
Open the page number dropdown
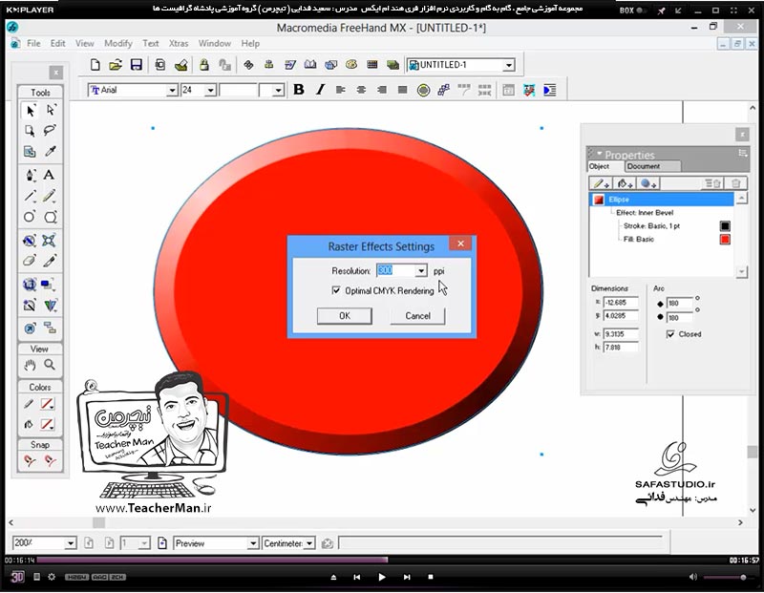[144, 543]
